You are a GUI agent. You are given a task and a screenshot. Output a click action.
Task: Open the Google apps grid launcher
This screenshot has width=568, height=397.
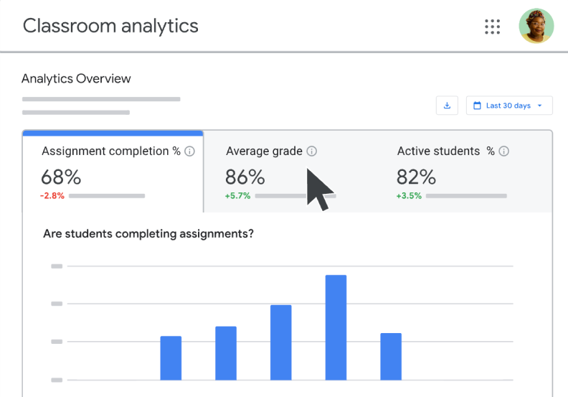pos(492,27)
